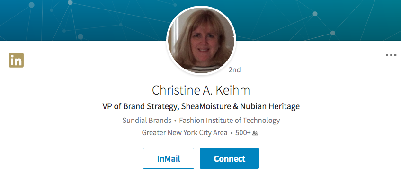This screenshot has height=182, width=401.
Task: View Christine's circular profile photo
Action: [201, 40]
